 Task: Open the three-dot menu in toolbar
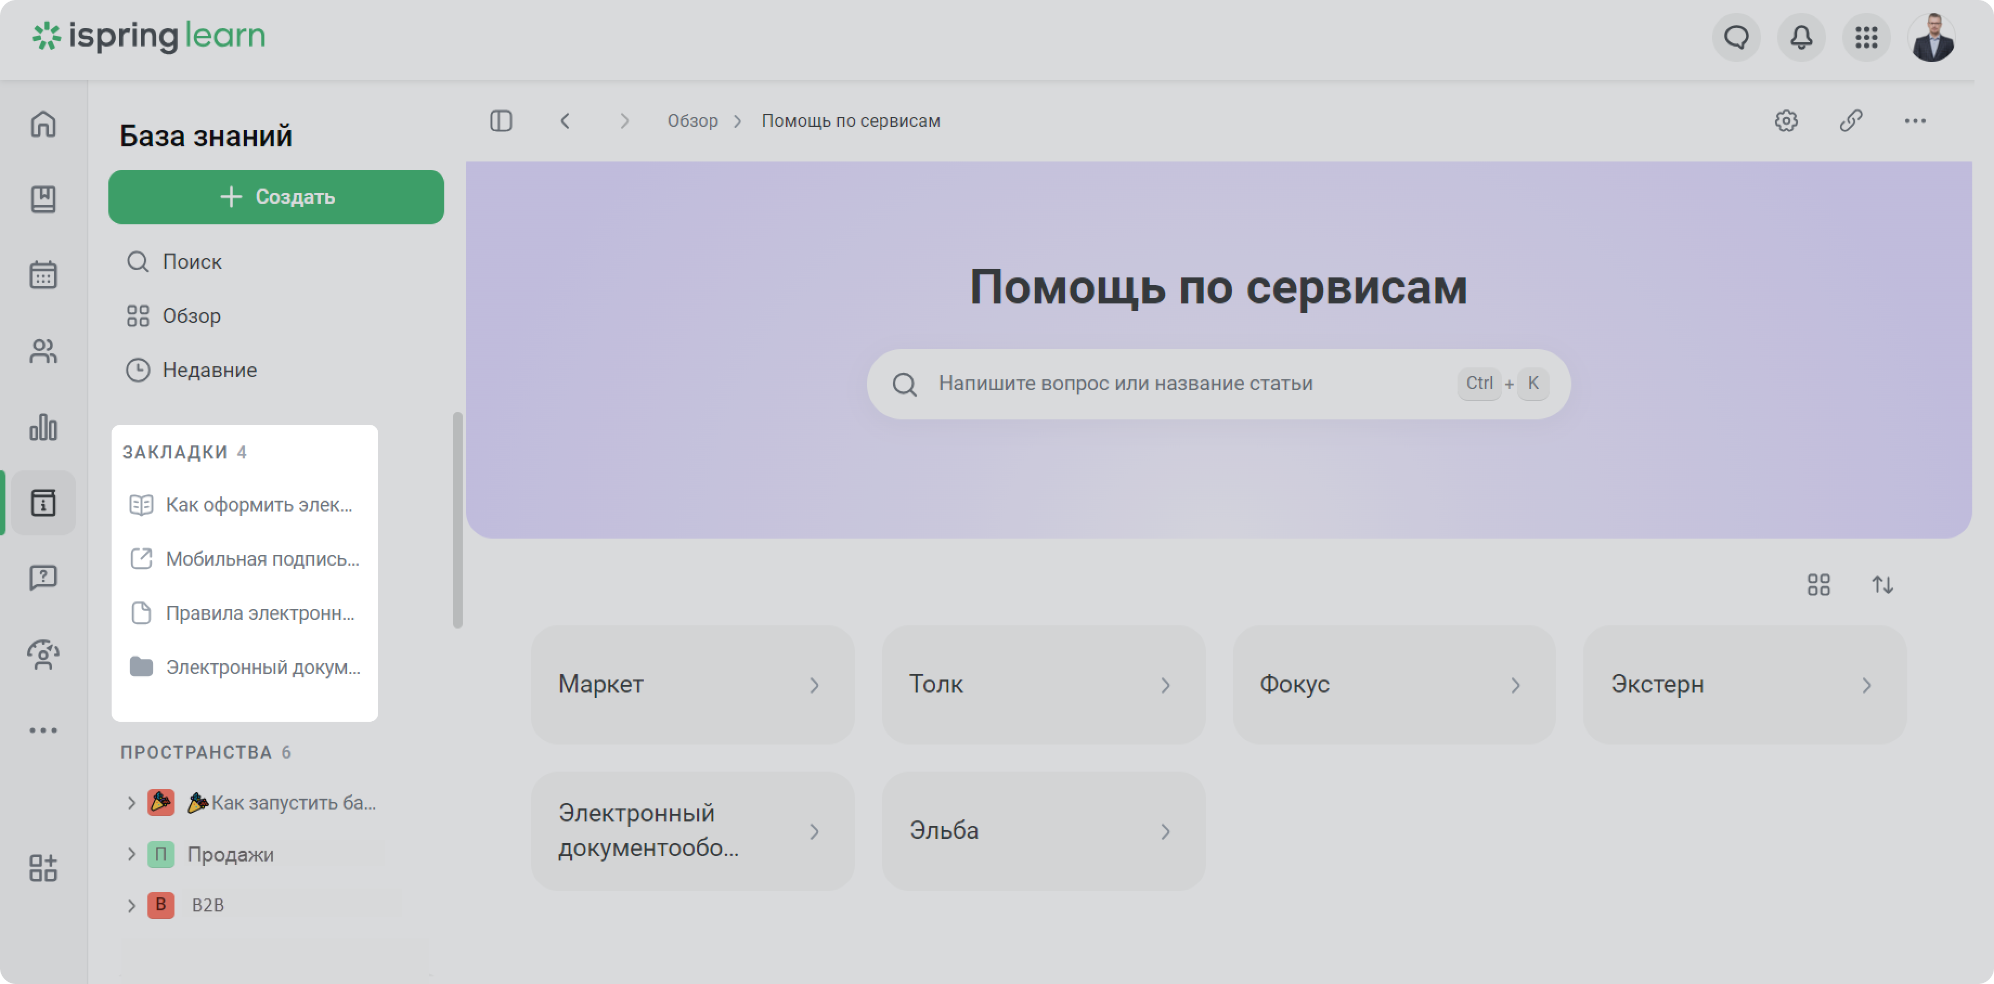(x=1915, y=121)
